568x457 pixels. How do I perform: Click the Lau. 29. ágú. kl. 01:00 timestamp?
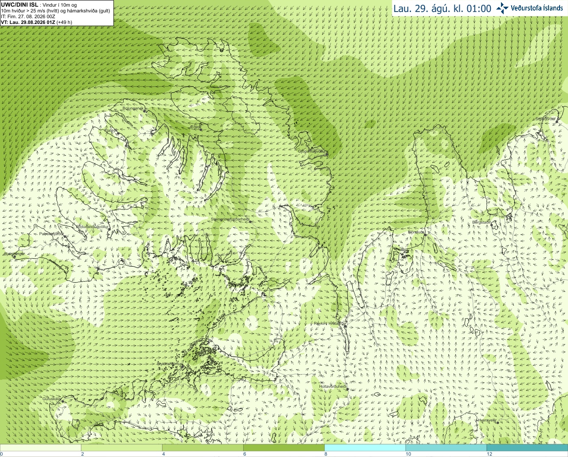pos(442,8)
